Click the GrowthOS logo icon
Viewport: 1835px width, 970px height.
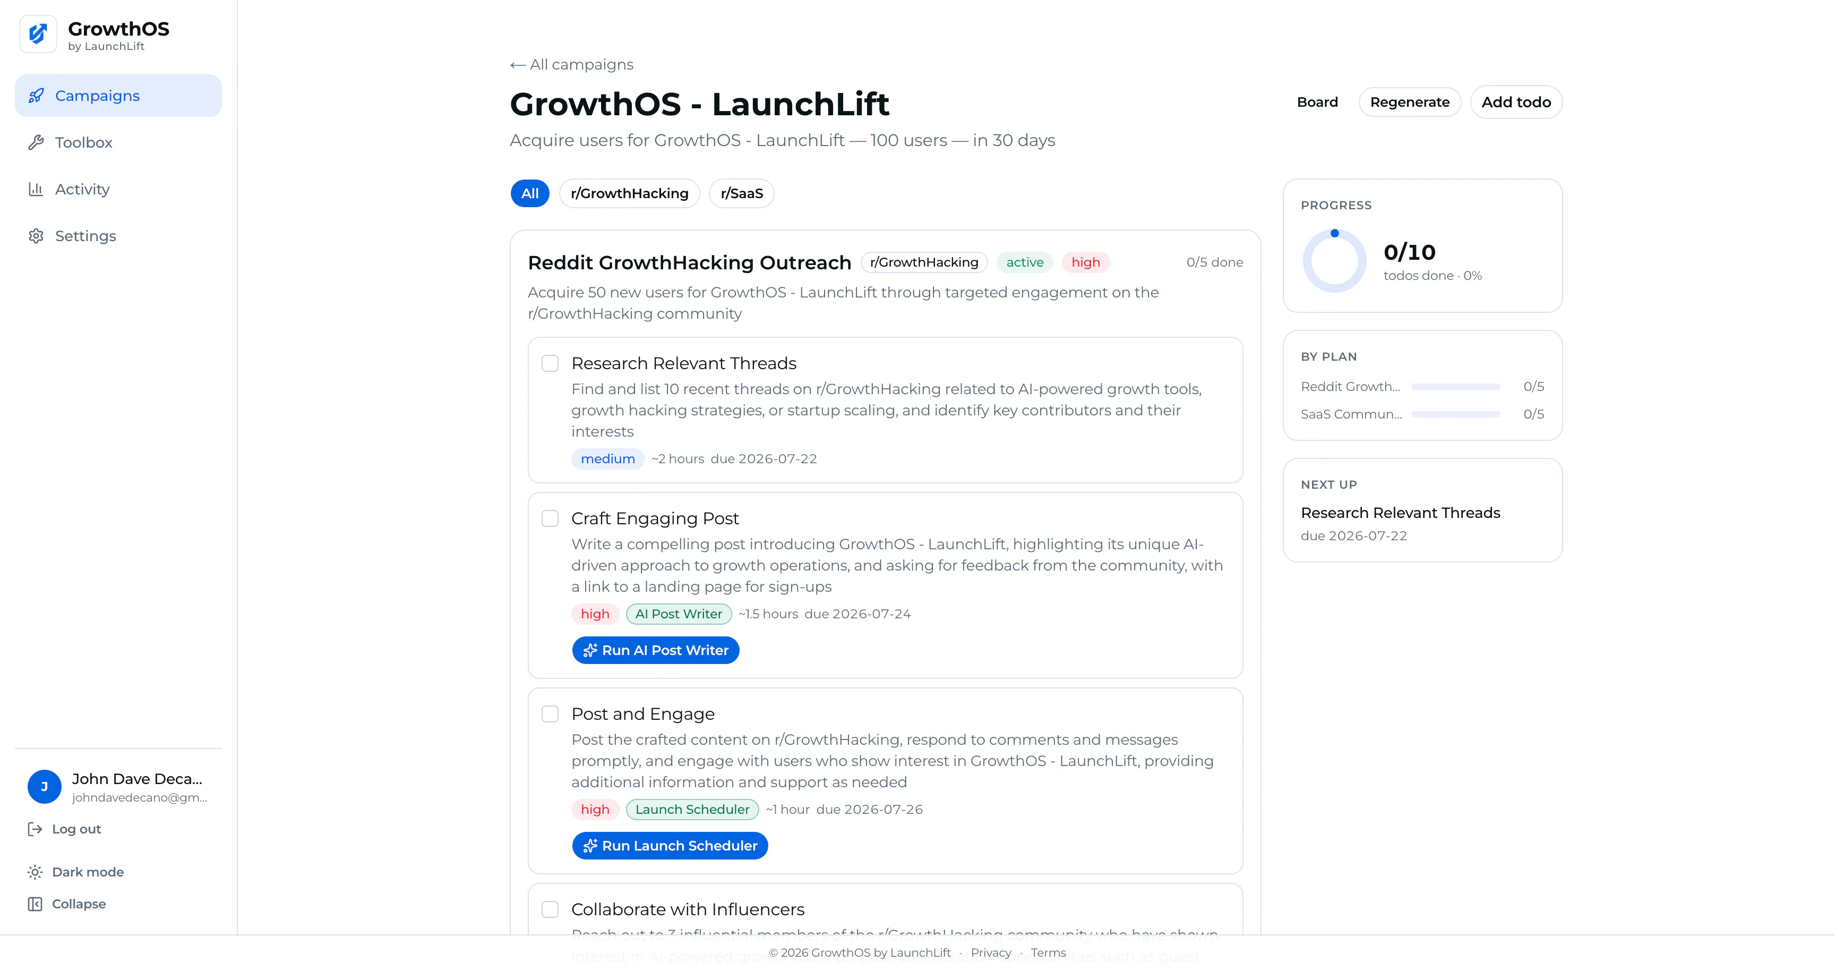tap(38, 33)
